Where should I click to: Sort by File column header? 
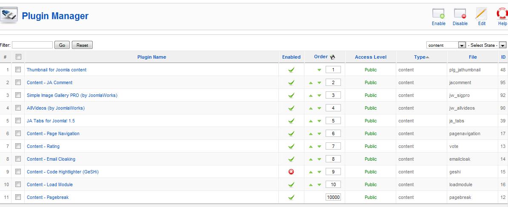(x=473, y=57)
